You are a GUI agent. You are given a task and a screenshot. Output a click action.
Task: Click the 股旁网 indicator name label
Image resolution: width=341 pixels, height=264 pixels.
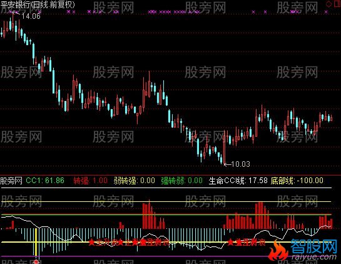11,181
